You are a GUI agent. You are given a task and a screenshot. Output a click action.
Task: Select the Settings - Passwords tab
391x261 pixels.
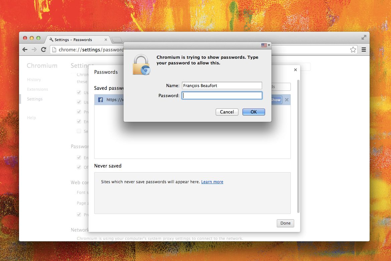[x=77, y=40]
